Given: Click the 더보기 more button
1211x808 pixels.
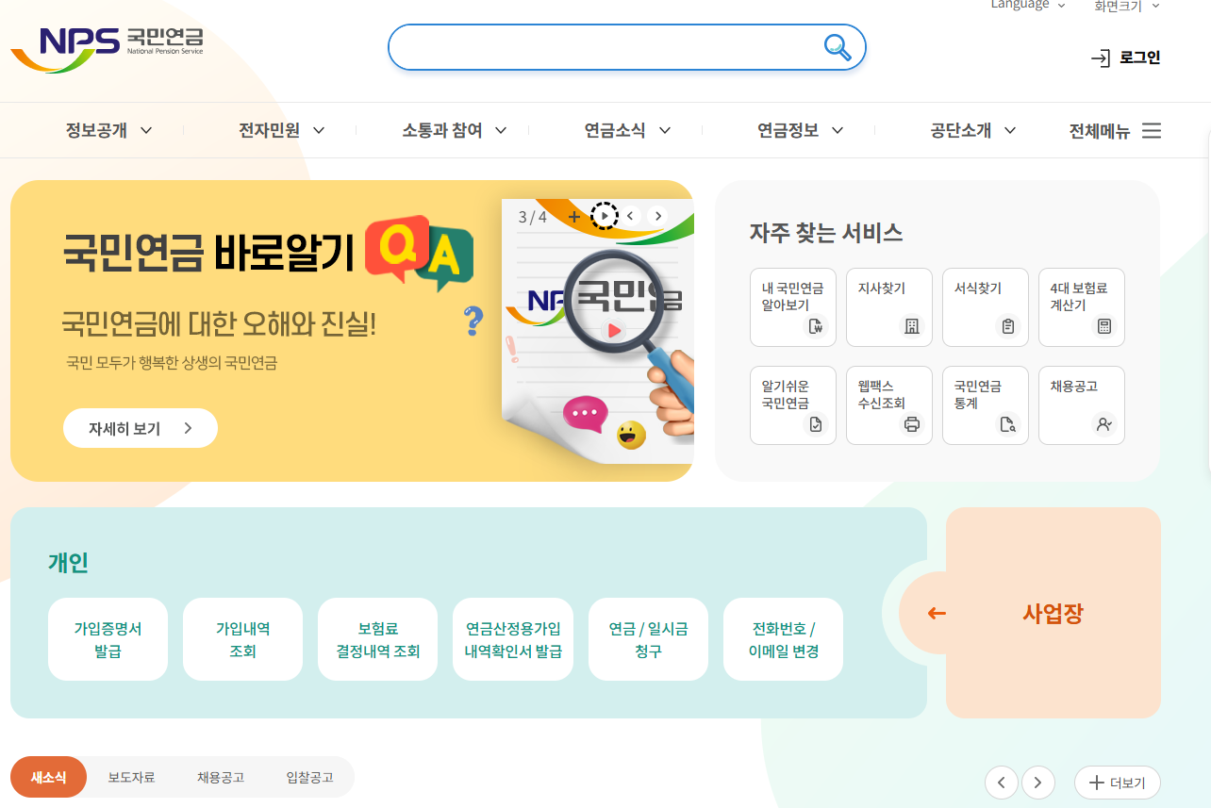Looking at the screenshot, I should 1118,783.
